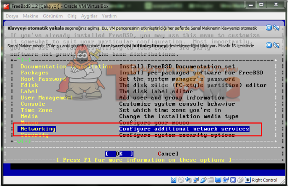This screenshot has height=186, width=288.
Task: Open the audio device status icon
Action: point(189,180)
